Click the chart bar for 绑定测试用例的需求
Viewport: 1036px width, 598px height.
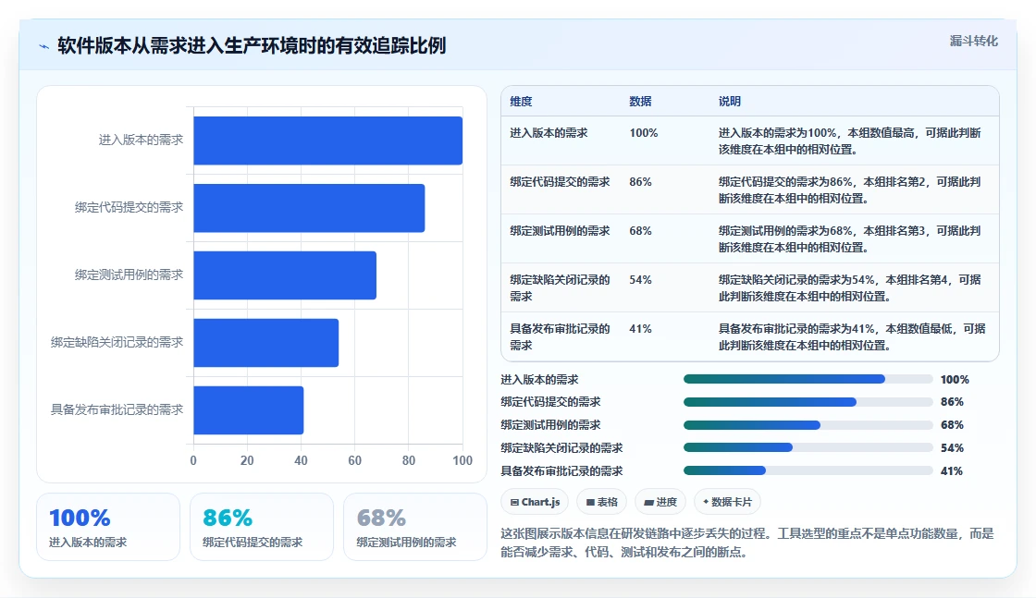pos(285,275)
